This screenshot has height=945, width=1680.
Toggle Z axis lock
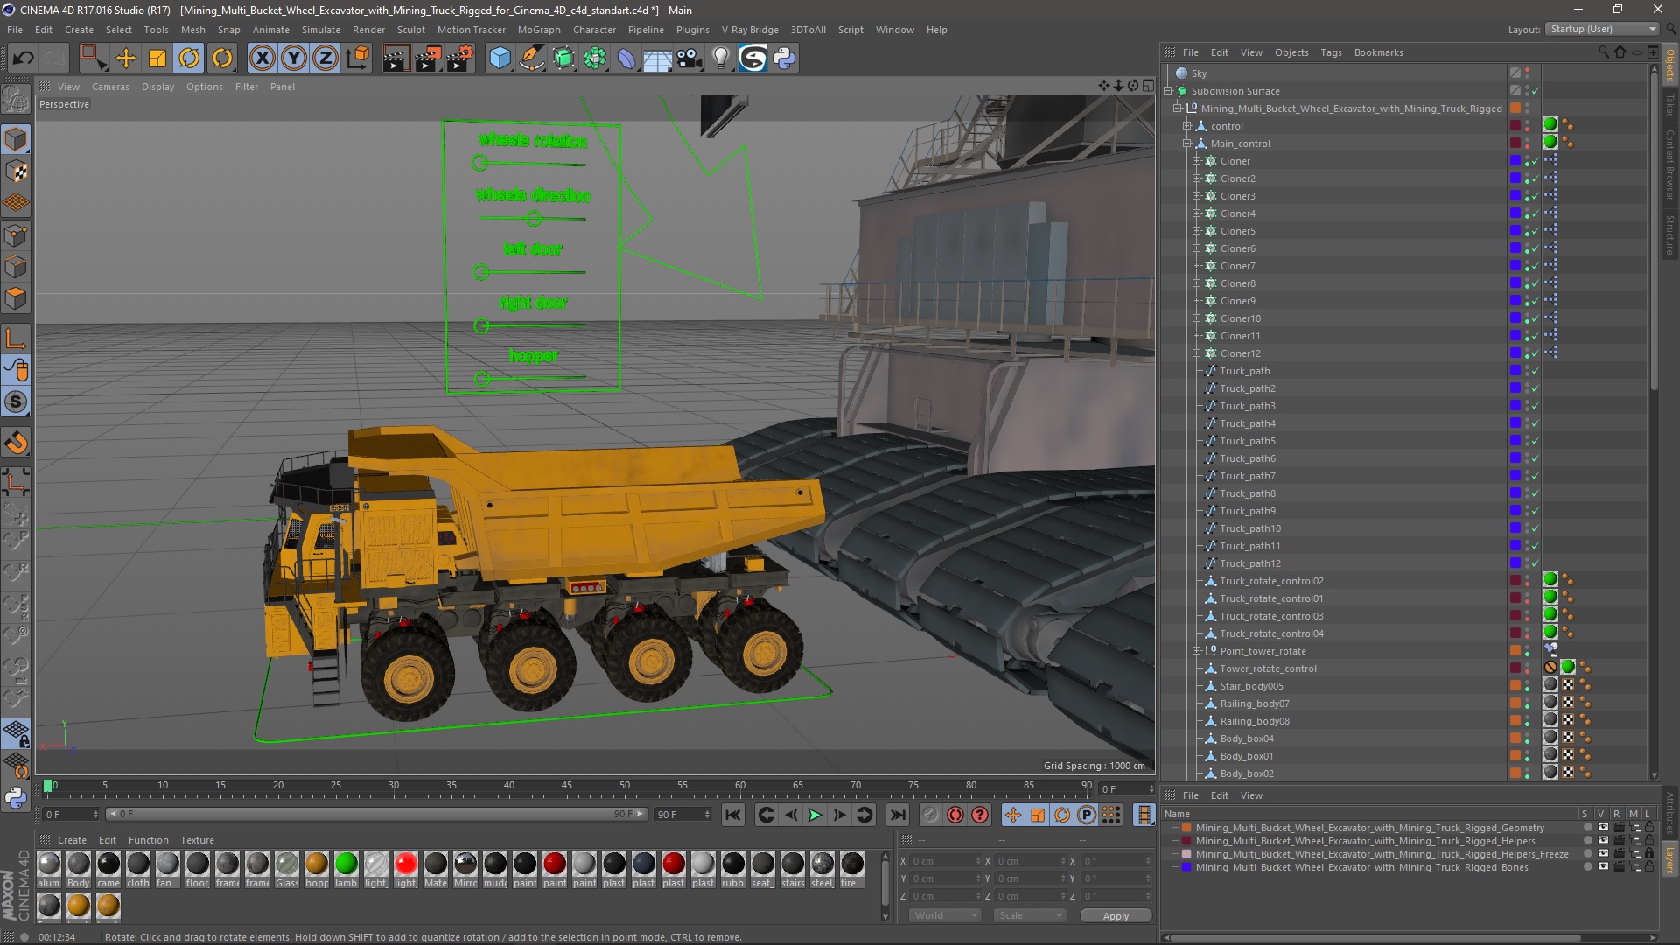click(x=325, y=59)
